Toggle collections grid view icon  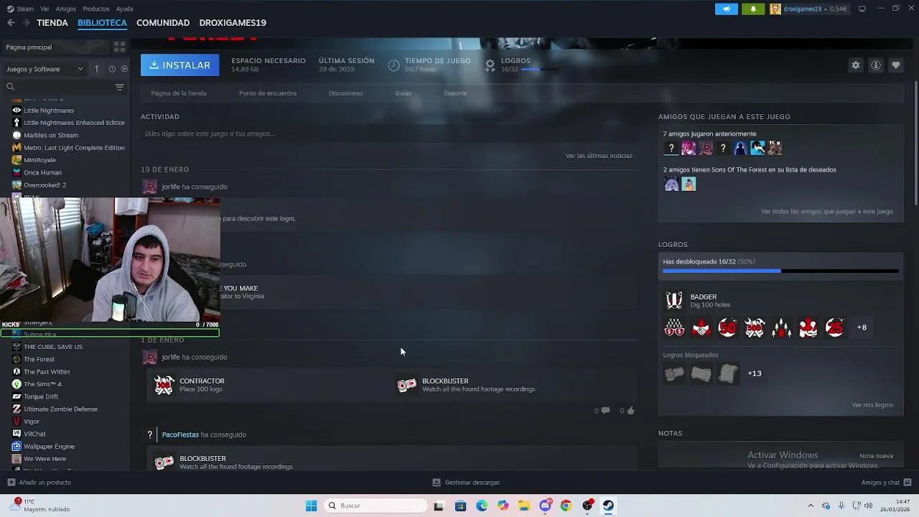tap(119, 47)
